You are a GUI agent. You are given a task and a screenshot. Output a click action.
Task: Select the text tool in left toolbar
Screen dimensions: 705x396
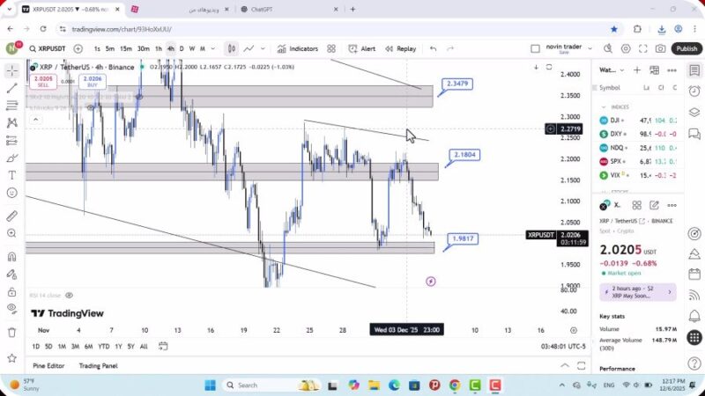tap(11, 175)
